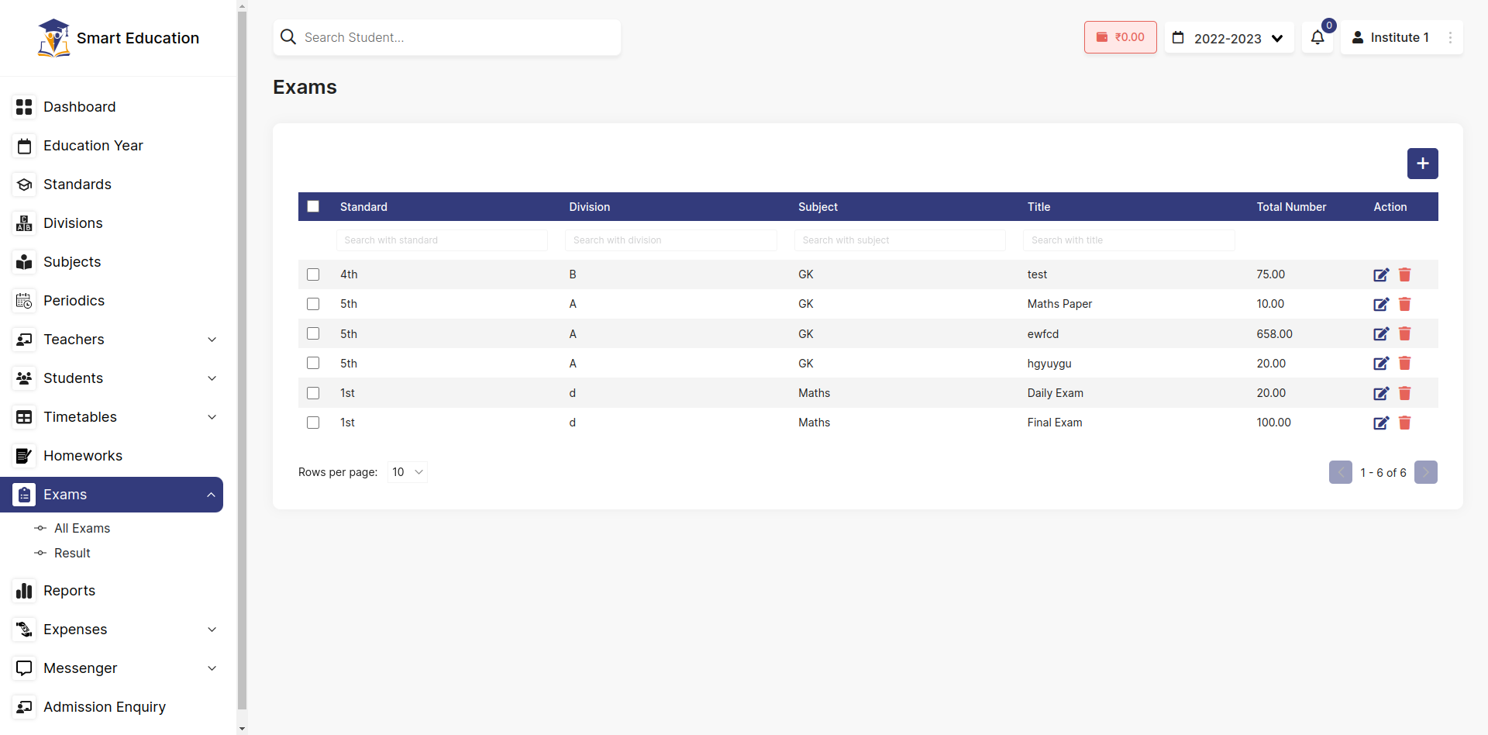Viewport: 1488px width, 735px height.
Task: Focus the Search Student field
Action: pos(447,37)
